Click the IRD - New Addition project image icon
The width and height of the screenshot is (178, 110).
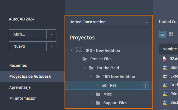pos(79,50)
